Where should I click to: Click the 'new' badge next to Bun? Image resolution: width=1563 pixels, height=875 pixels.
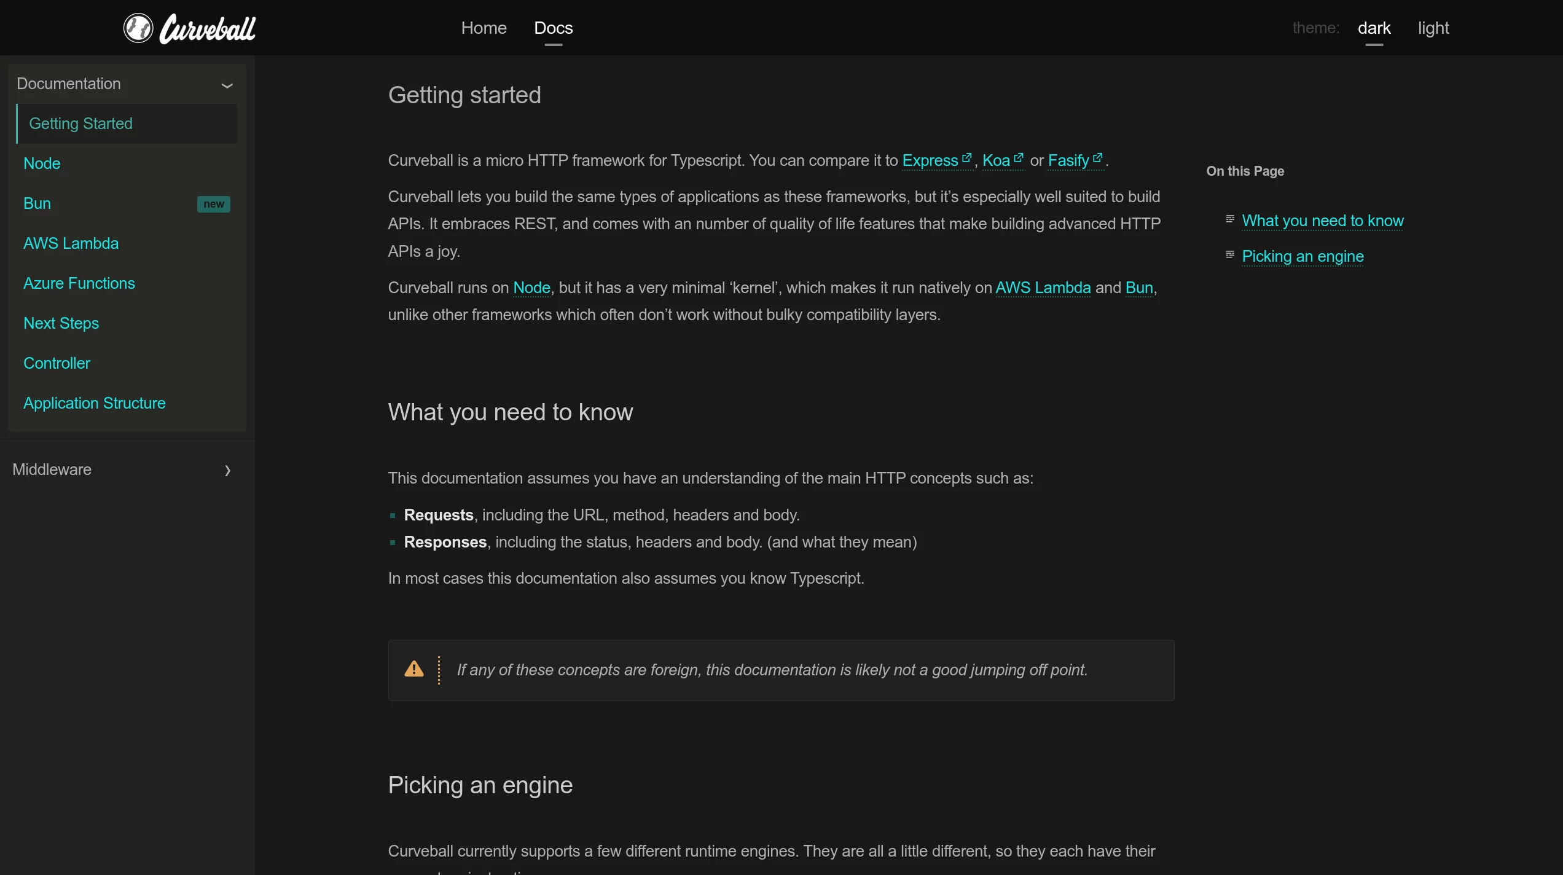213,204
